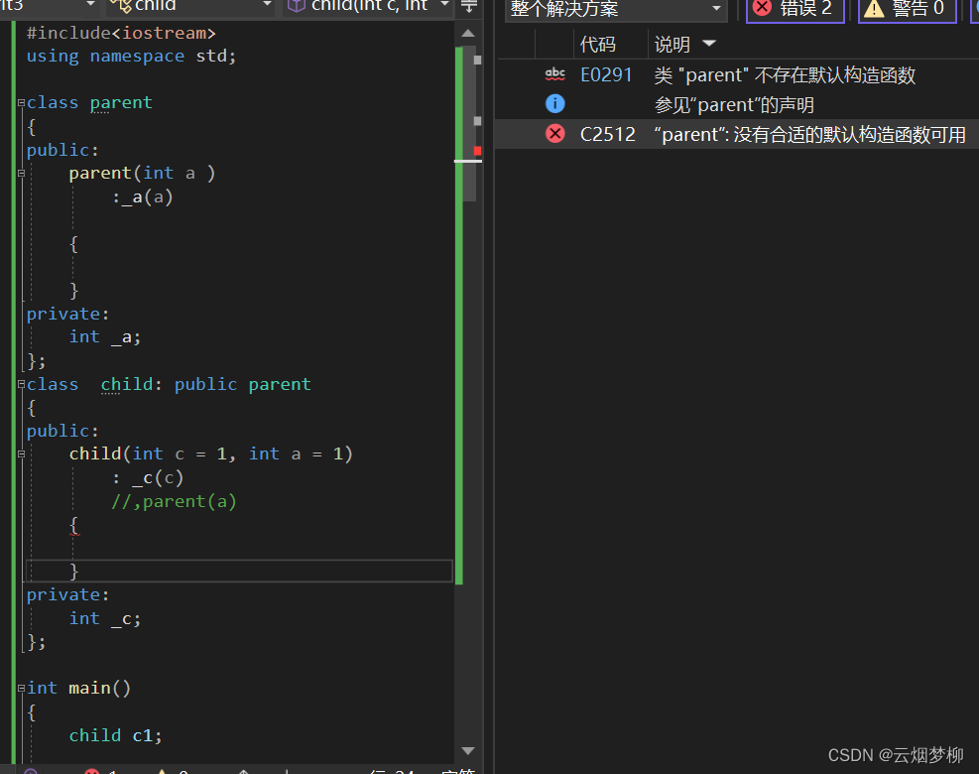This screenshot has height=774, width=979.
Task: Click the error icon in the '错误 2' button
Action: click(763, 8)
